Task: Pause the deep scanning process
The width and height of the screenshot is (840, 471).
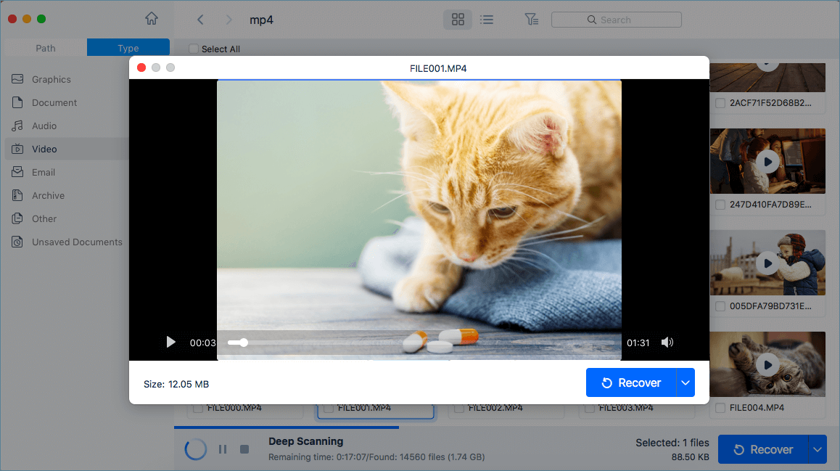Action: coord(223,449)
